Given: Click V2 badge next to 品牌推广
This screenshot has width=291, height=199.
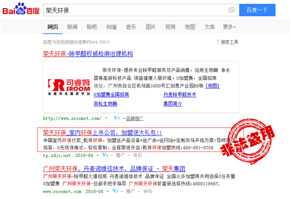Looking at the screenshot, I should pos(117,118).
